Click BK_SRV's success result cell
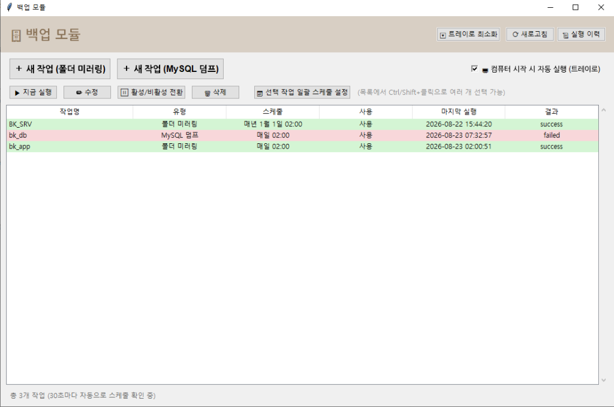 (552, 124)
